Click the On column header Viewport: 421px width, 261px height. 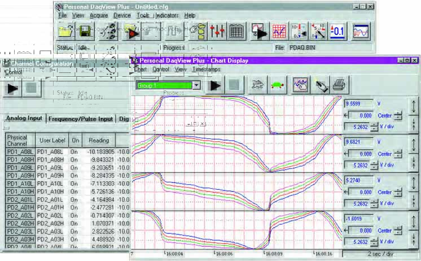75,140
